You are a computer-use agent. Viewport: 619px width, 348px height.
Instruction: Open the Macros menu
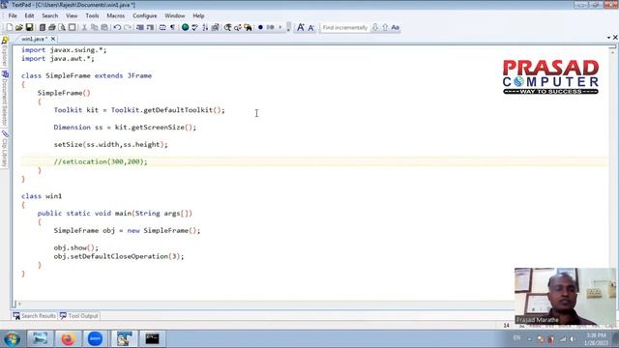click(116, 15)
